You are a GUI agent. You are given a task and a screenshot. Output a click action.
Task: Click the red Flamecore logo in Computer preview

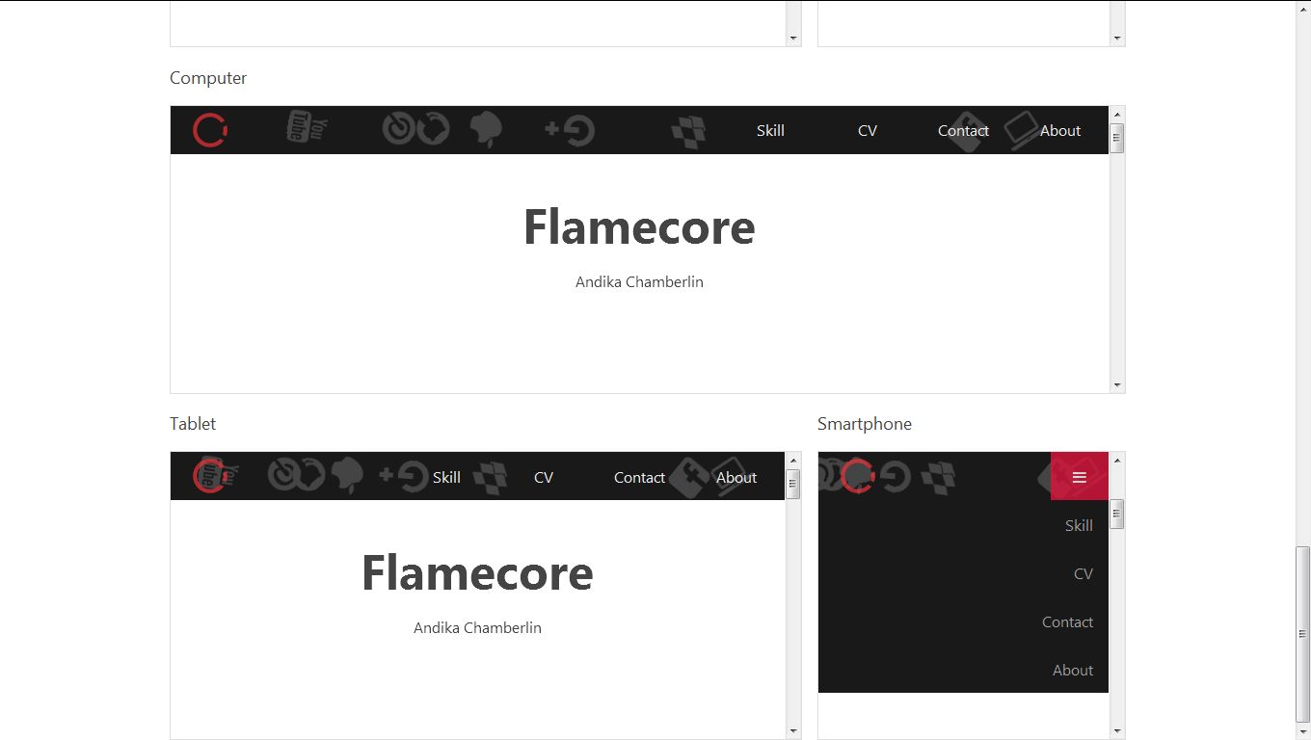click(x=209, y=130)
